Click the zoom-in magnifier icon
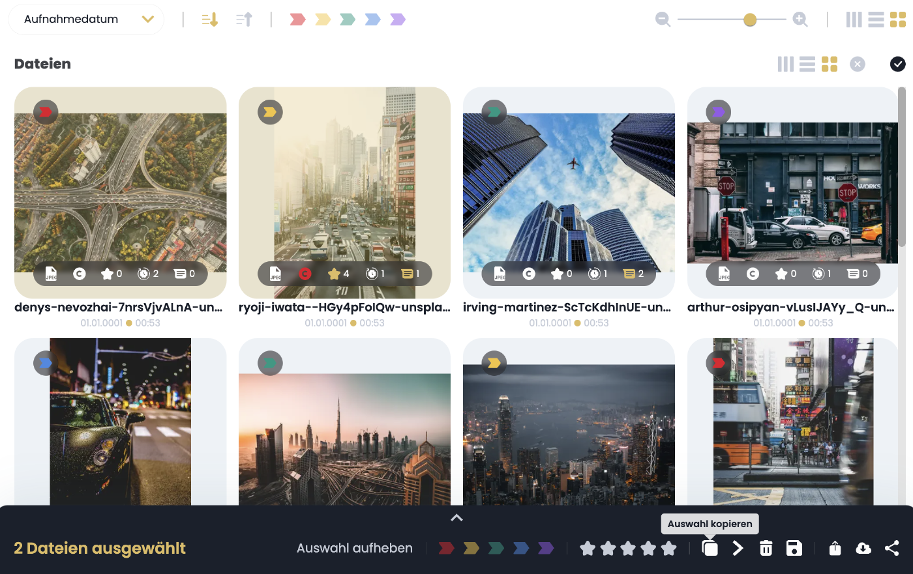 point(800,20)
